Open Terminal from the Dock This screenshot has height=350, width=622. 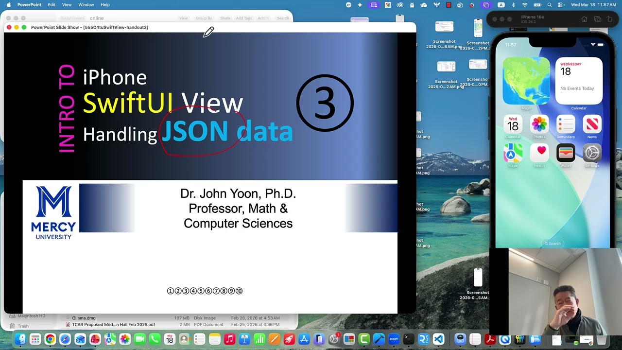click(409, 339)
